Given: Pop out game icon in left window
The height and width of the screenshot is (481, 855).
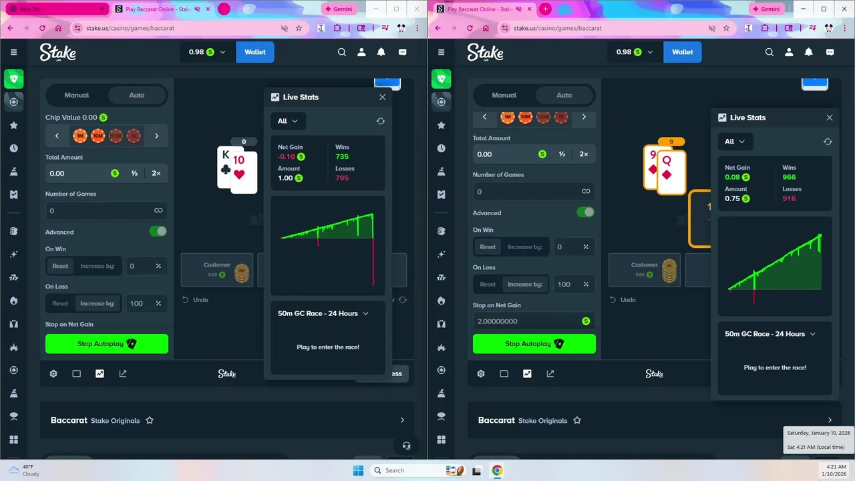Looking at the screenshot, I should [123, 373].
